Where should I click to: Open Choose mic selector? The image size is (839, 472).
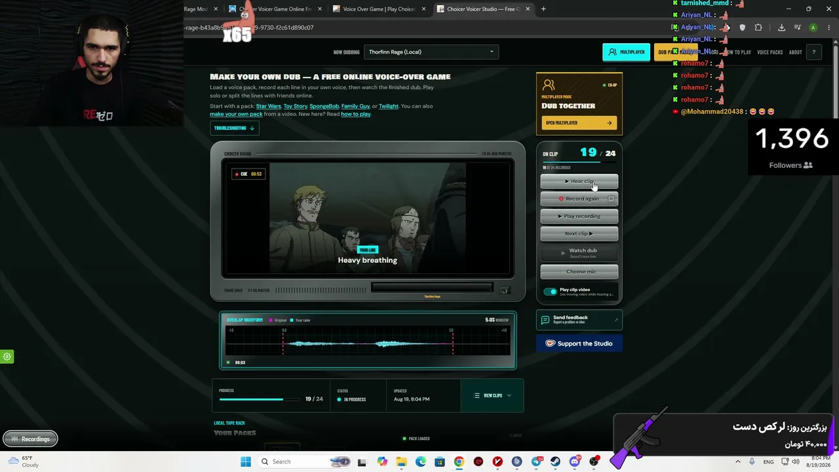pyautogui.click(x=579, y=271)
